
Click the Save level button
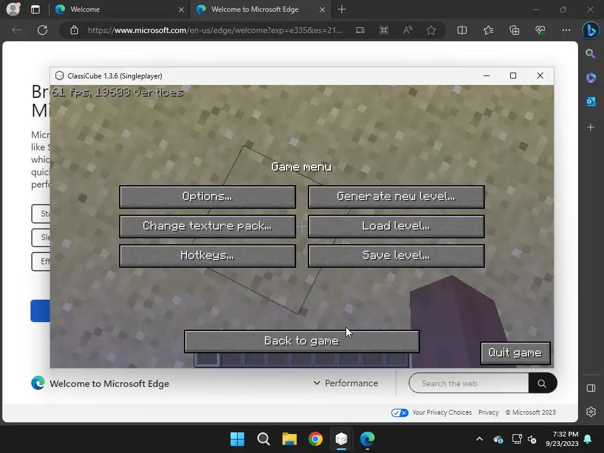pyautogui.click(x=396, y=256)
